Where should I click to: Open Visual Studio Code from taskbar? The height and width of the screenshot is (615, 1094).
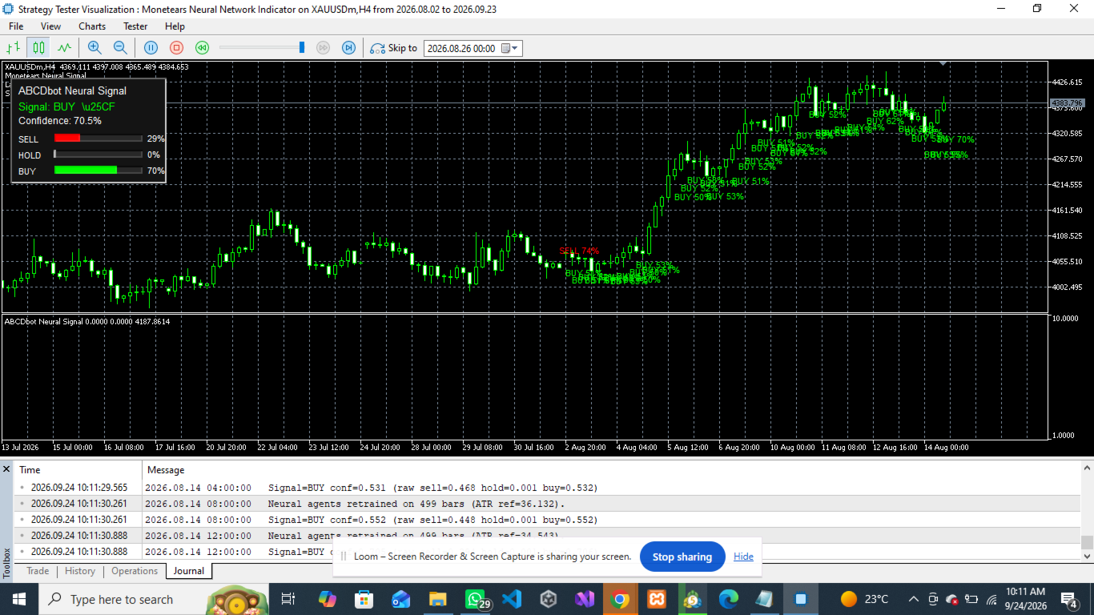click(512, 599)
